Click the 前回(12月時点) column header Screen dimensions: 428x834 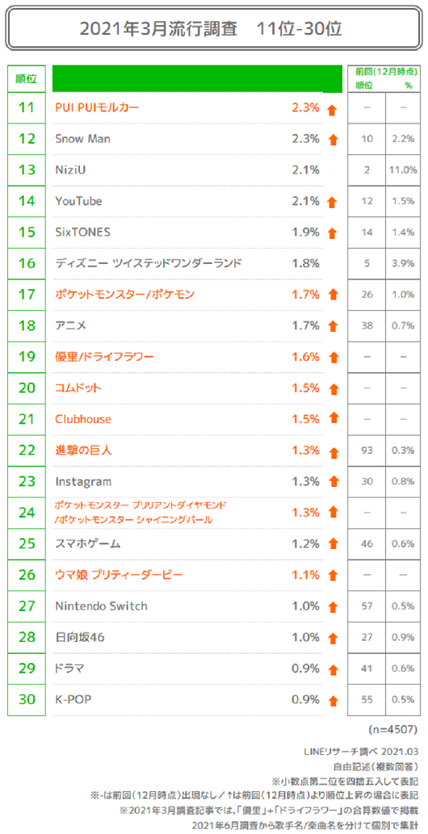coord(382,71)
